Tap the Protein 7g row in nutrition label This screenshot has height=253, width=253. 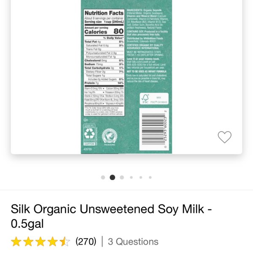point(104,83)
